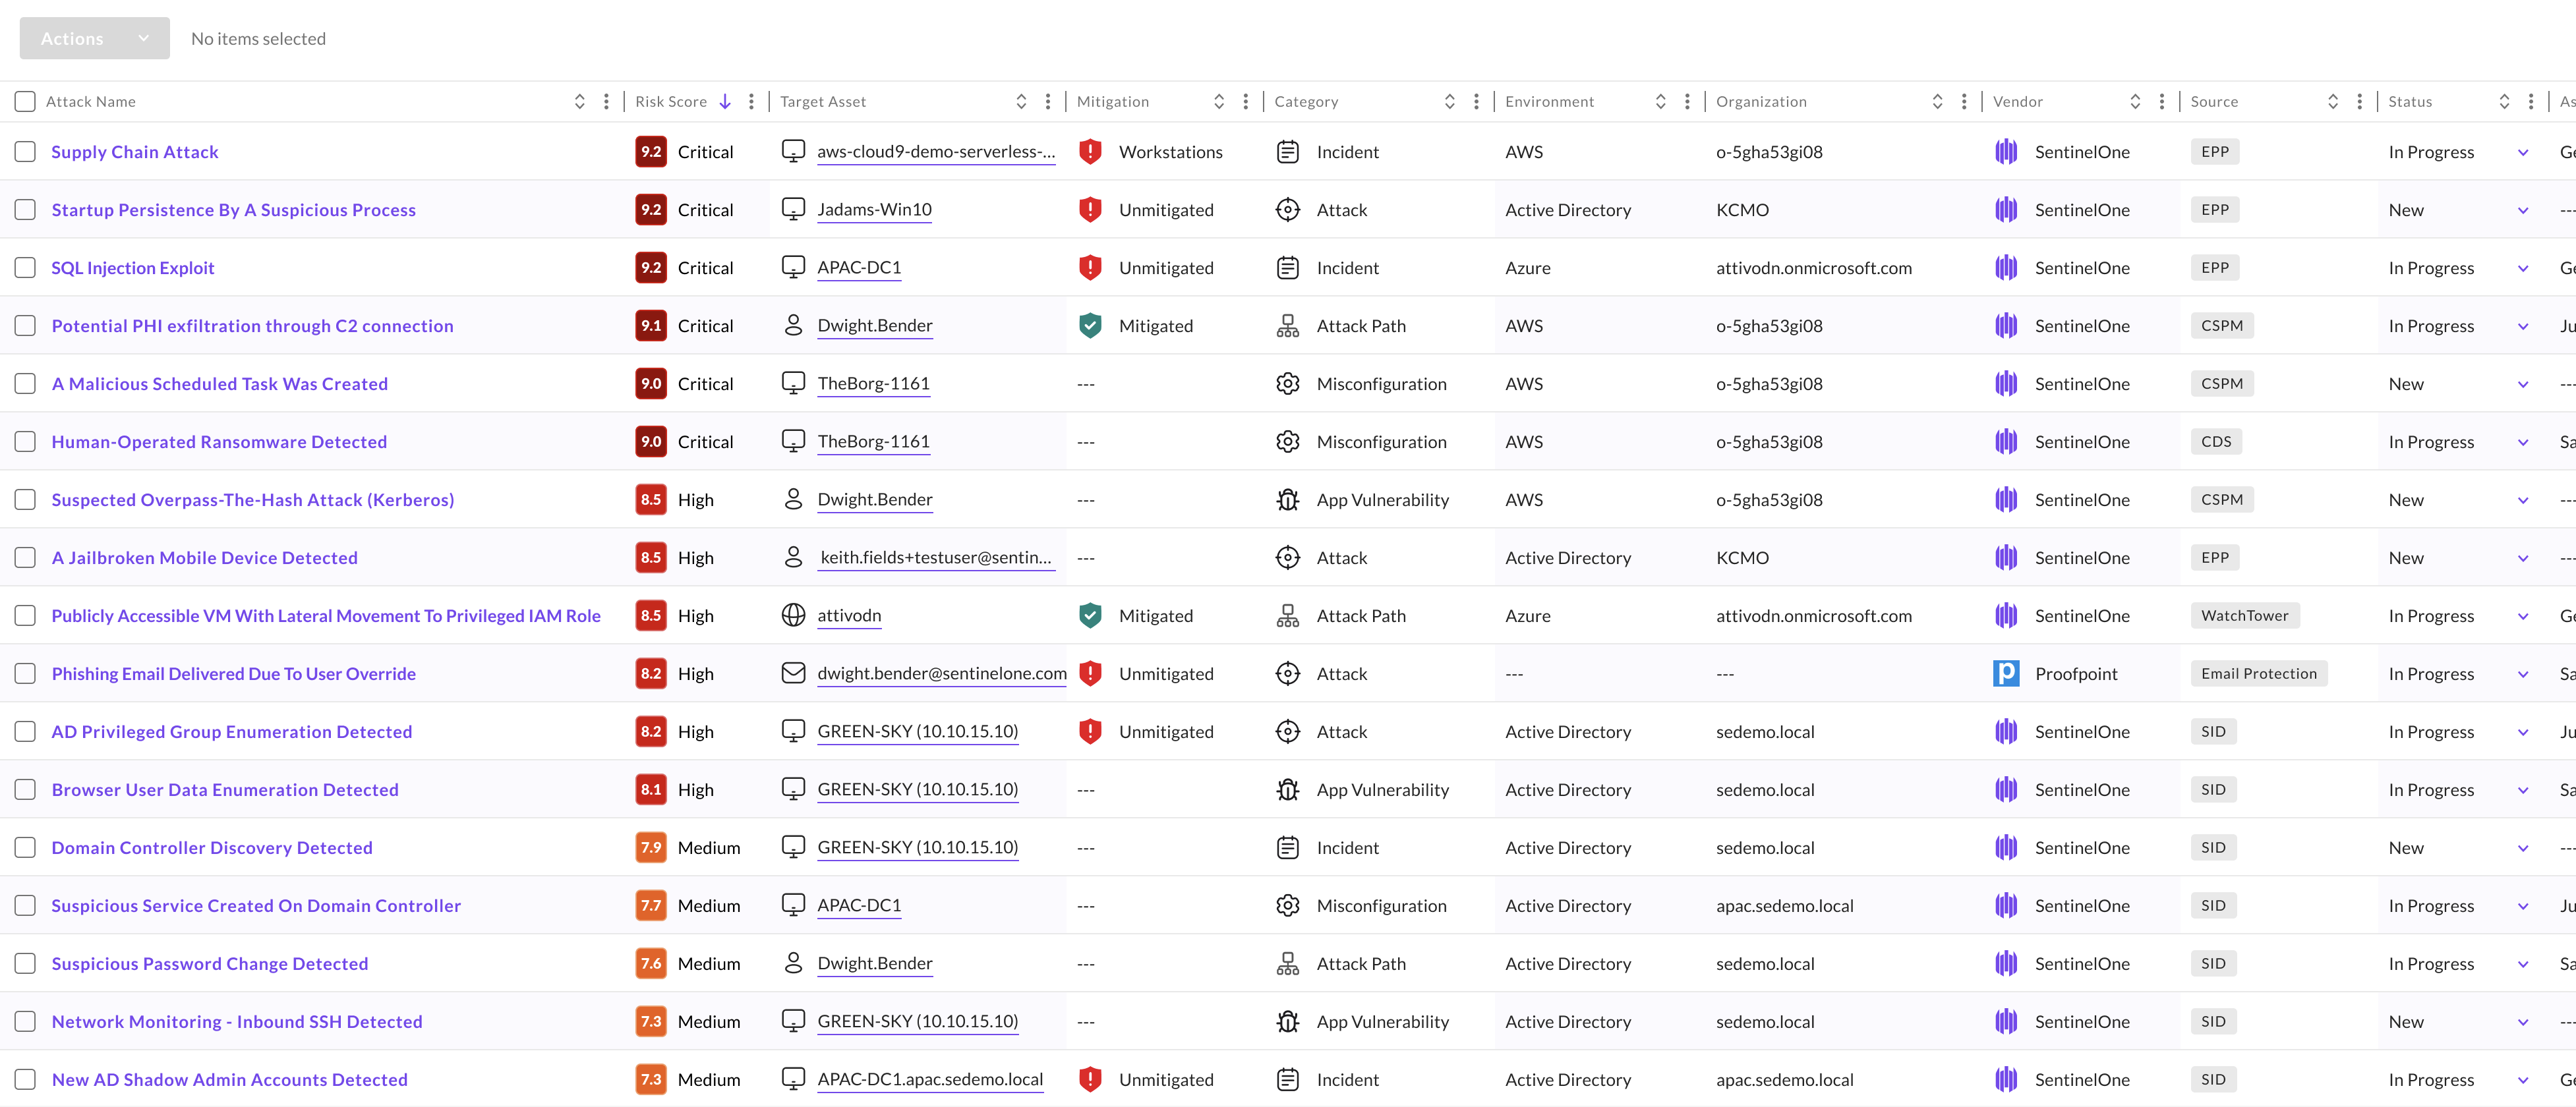Open the Actions dropdown button
This screenshot has height=1107, width=2576.
coord(94,39)
